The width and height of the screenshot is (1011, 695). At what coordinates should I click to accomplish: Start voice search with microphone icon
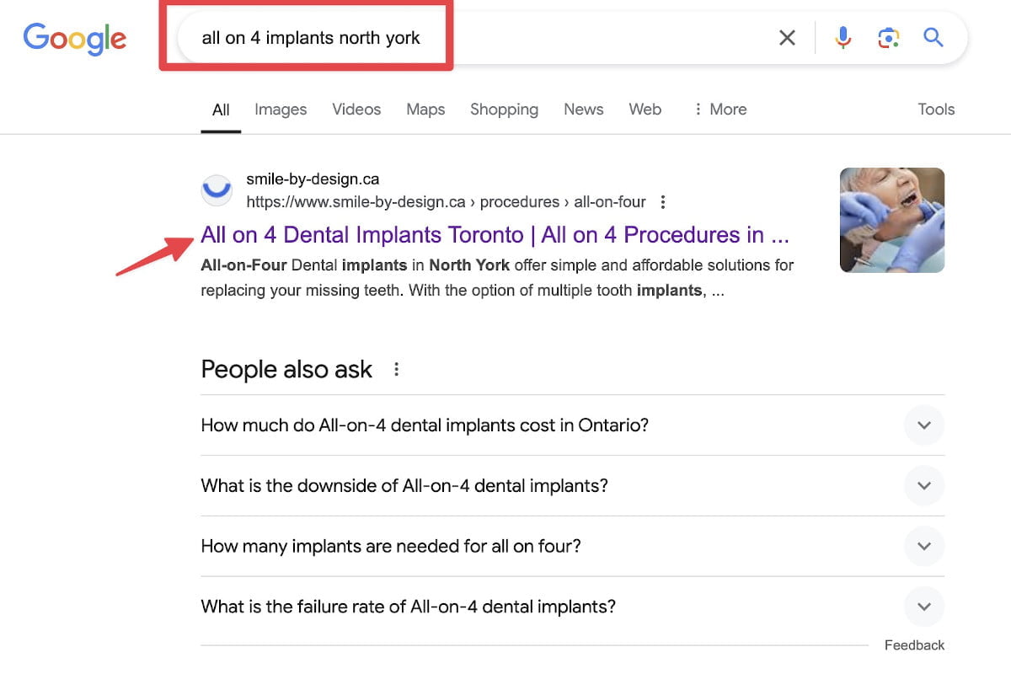842,38
